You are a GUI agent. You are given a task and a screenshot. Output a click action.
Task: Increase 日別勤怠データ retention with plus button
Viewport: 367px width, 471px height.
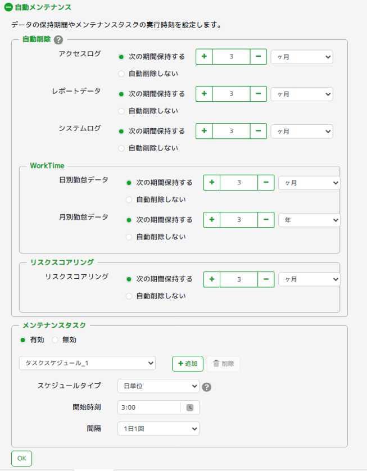click(212, 183)
